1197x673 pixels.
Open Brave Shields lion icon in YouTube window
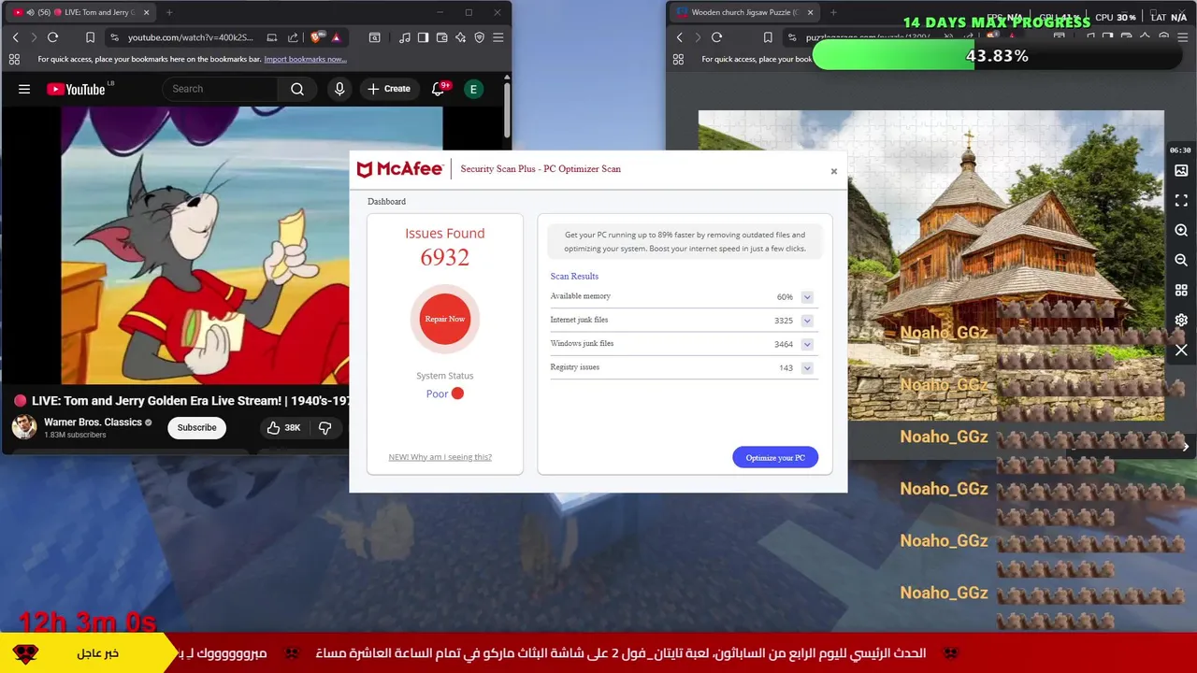point(316,37)
